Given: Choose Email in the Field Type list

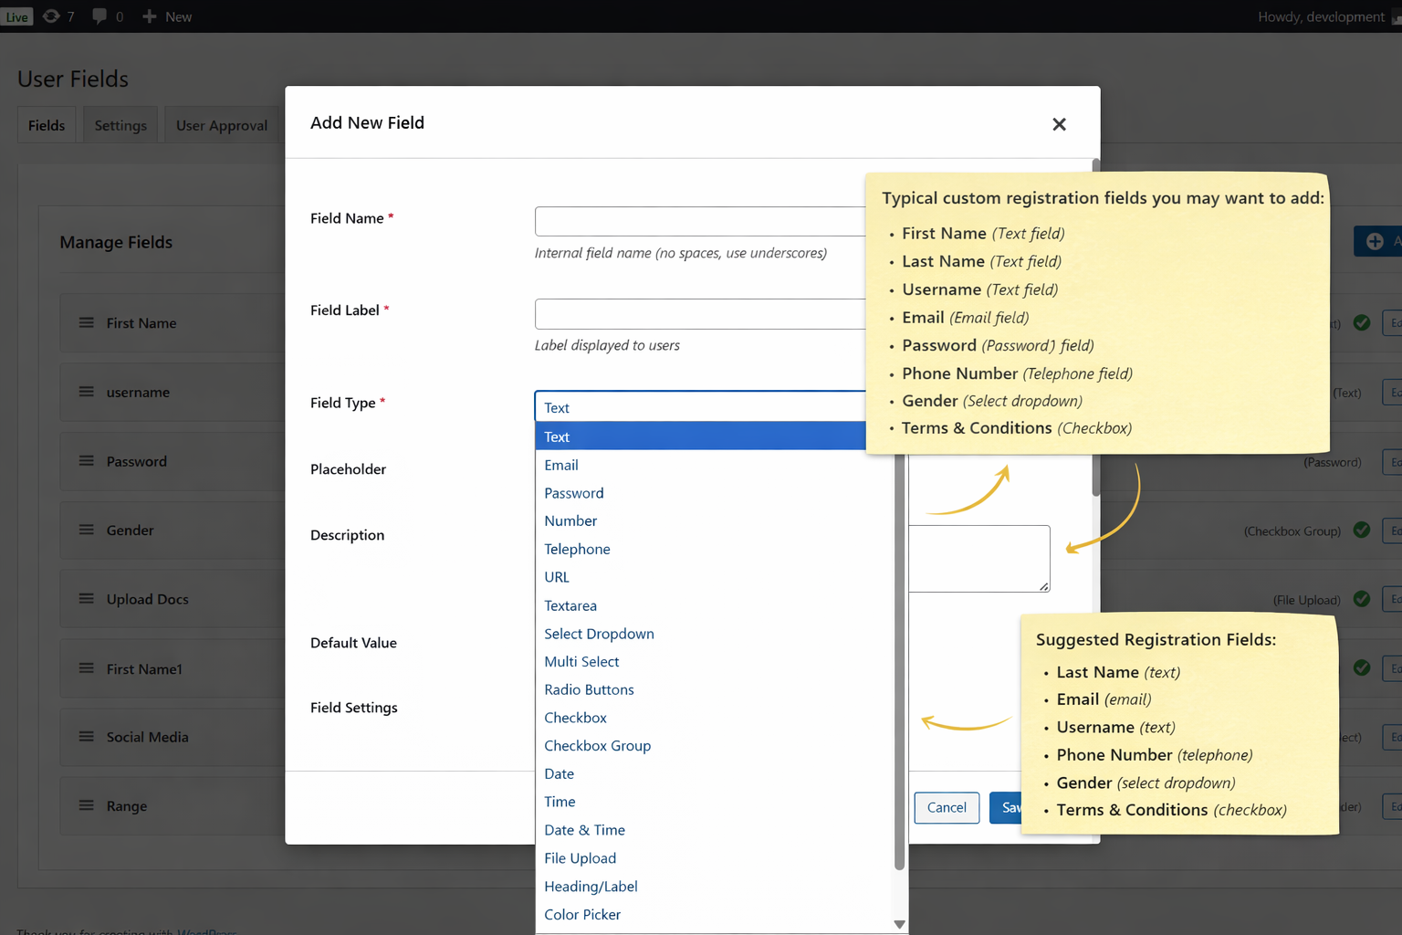Looking at the screenshot, I should click(x=560, y=465).
